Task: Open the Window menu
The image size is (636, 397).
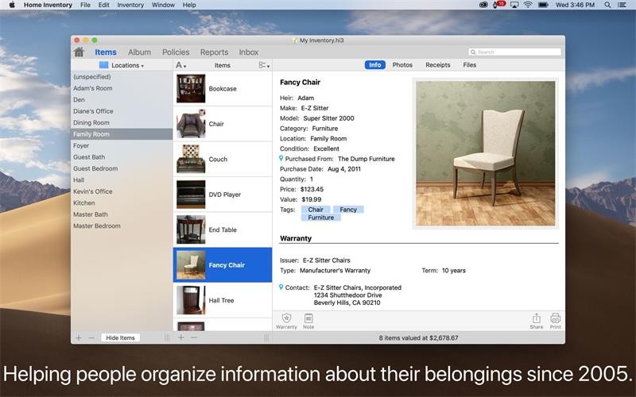Action: pyautogui.click(x=163, y=5)
